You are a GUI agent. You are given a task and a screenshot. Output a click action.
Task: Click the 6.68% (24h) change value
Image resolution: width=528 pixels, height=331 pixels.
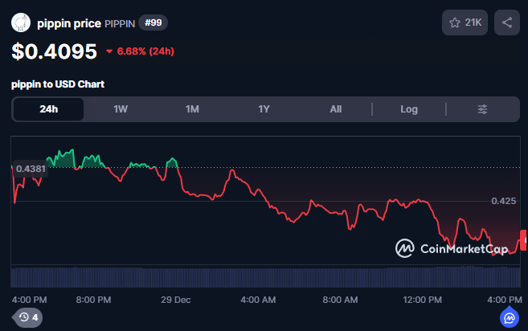coord(145,51)
